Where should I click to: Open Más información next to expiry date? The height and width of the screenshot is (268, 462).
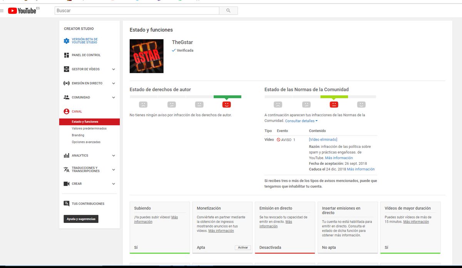(361, 169)
